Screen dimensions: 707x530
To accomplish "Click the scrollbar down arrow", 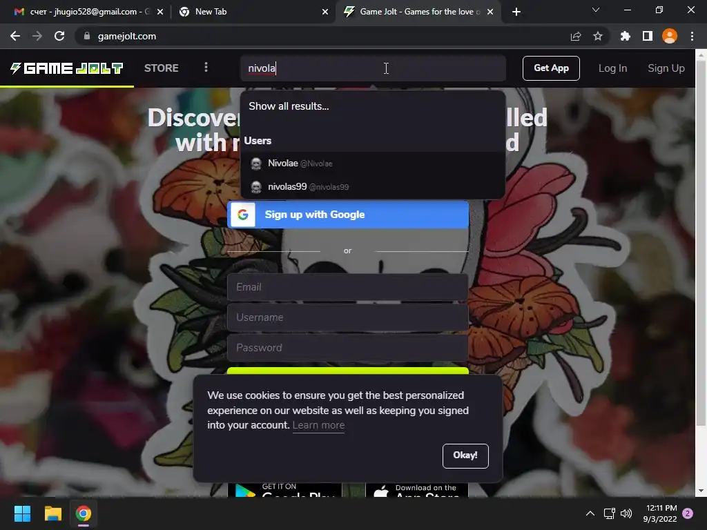I will 701,491.
